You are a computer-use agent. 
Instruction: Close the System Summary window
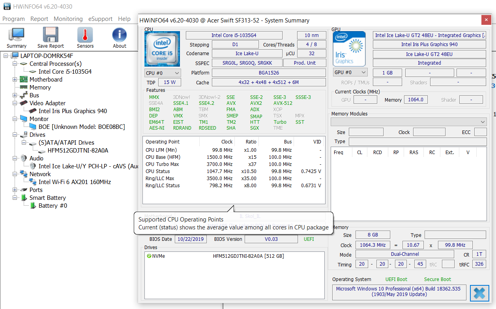tap(486, 20)
